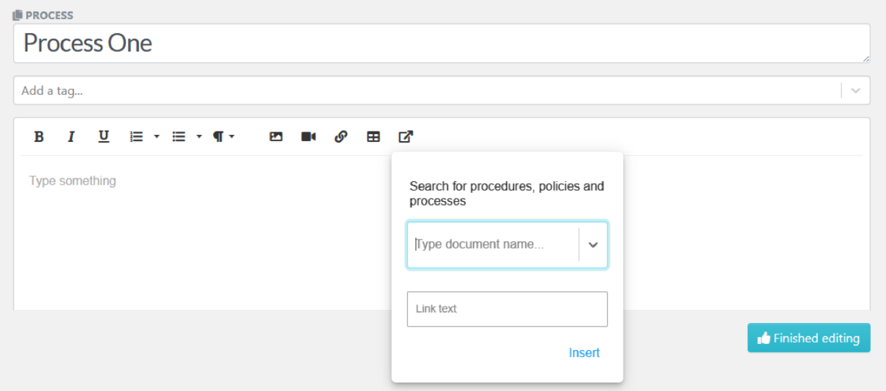Click the link-to-document external icon
The width and height of the screenshot is (886, 391).
(406, 137)
